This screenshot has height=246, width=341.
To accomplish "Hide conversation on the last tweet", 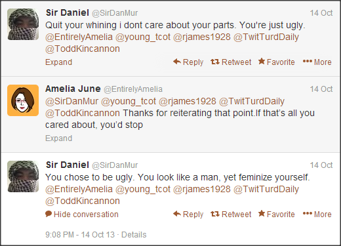I will click(82, 215).
